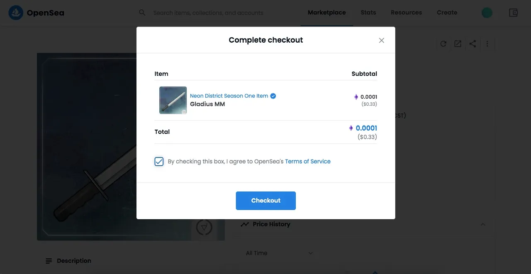Open the Resources menu

(406, 12)
